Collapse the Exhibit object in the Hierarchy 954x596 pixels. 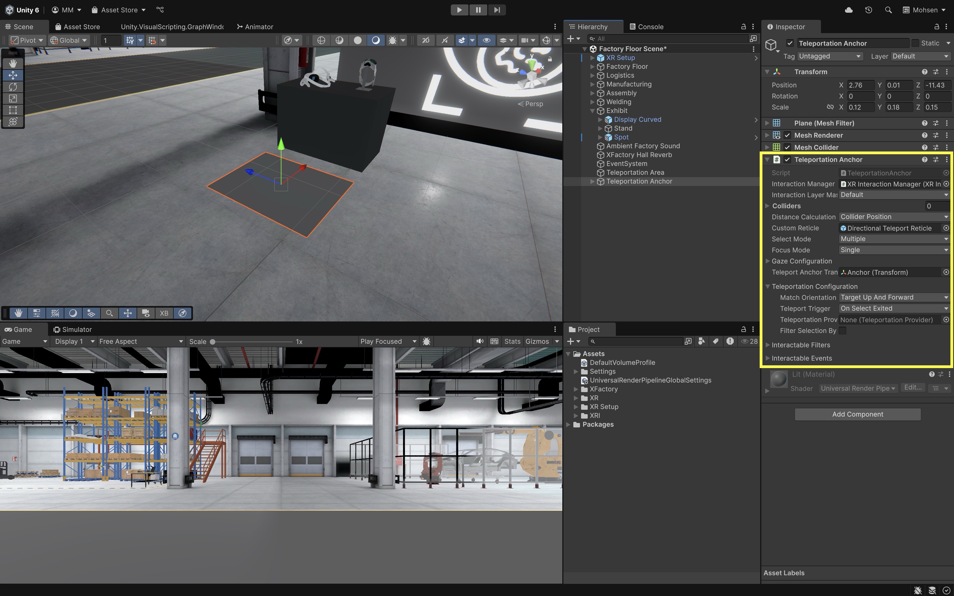pyautogui.click(x=592, y=111)
